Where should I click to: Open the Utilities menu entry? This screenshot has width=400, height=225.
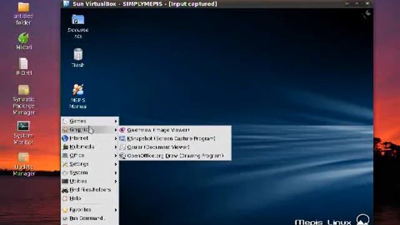90,181
